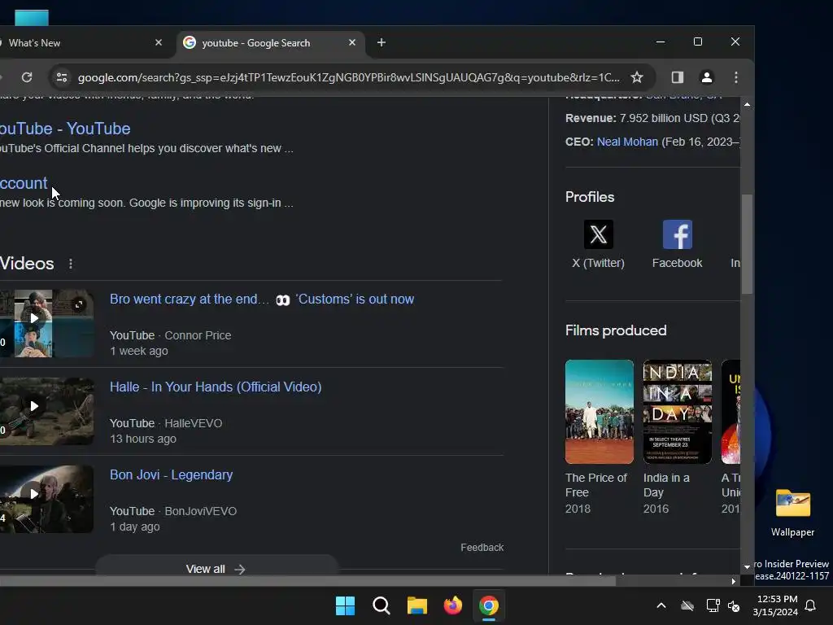
Task: Open India in a Day film poster
Action: coord(678,412)
